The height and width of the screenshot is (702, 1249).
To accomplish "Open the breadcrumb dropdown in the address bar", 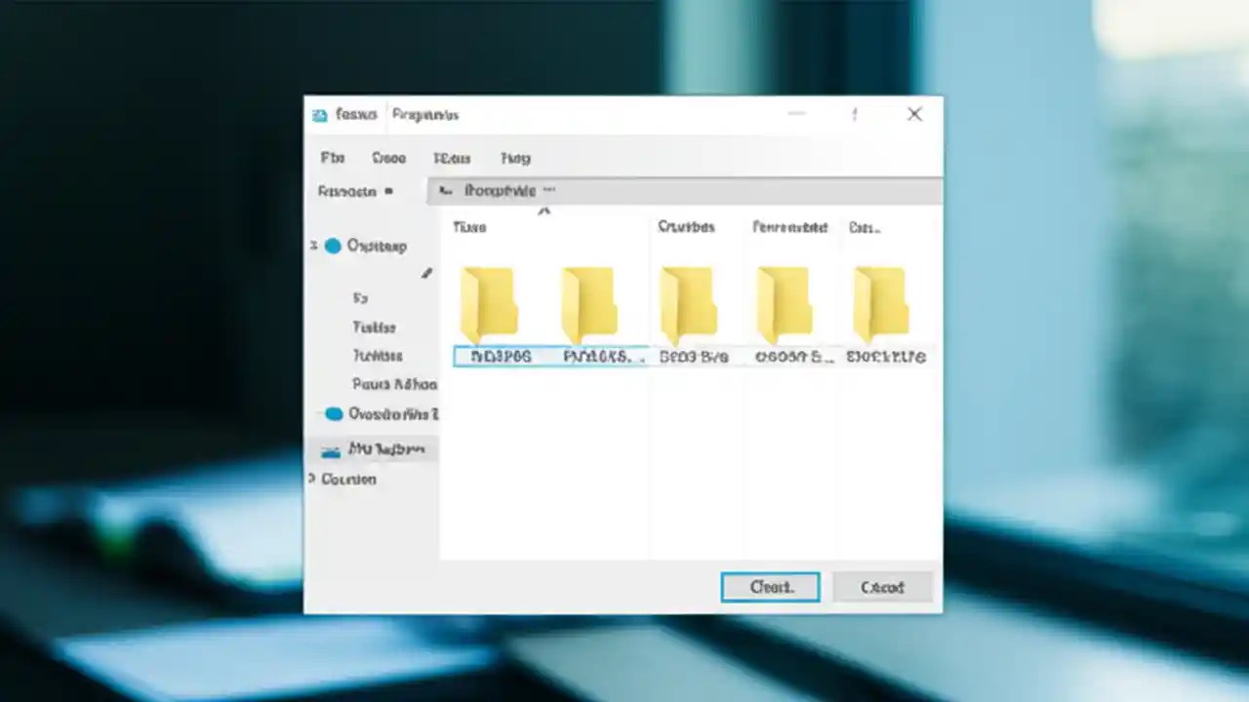I will click(x=549, y=191).
